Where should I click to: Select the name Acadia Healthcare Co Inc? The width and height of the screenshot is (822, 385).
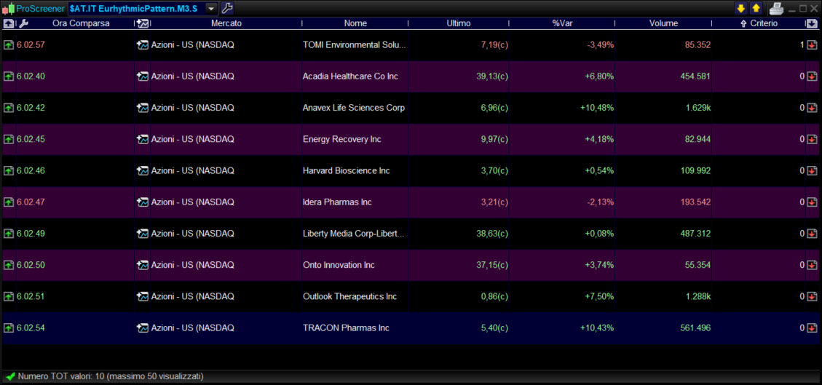[x=350, y=76]
